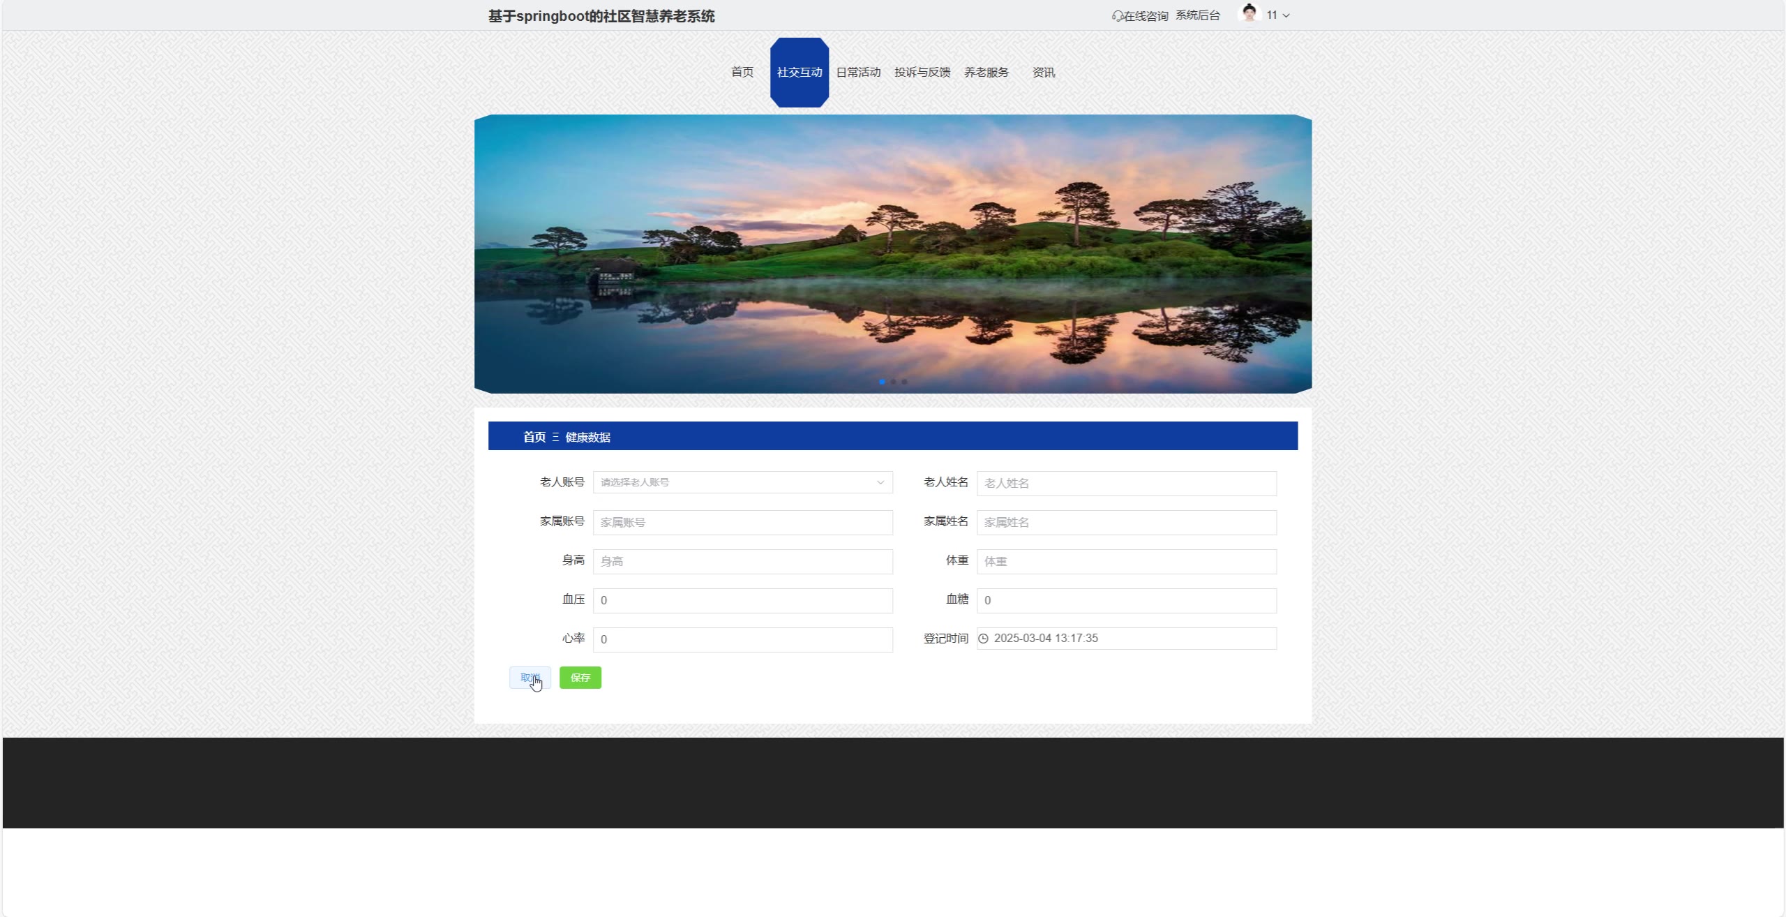Click the 取消 cancel button
This screenshot has height=917, width=1786.
tap(530, 678)
